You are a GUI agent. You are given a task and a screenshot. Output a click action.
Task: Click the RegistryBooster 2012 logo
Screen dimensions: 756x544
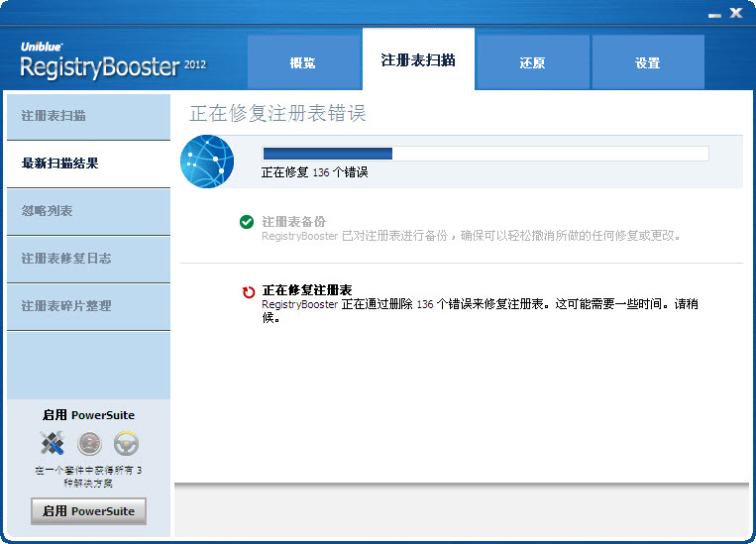point(113,63)
